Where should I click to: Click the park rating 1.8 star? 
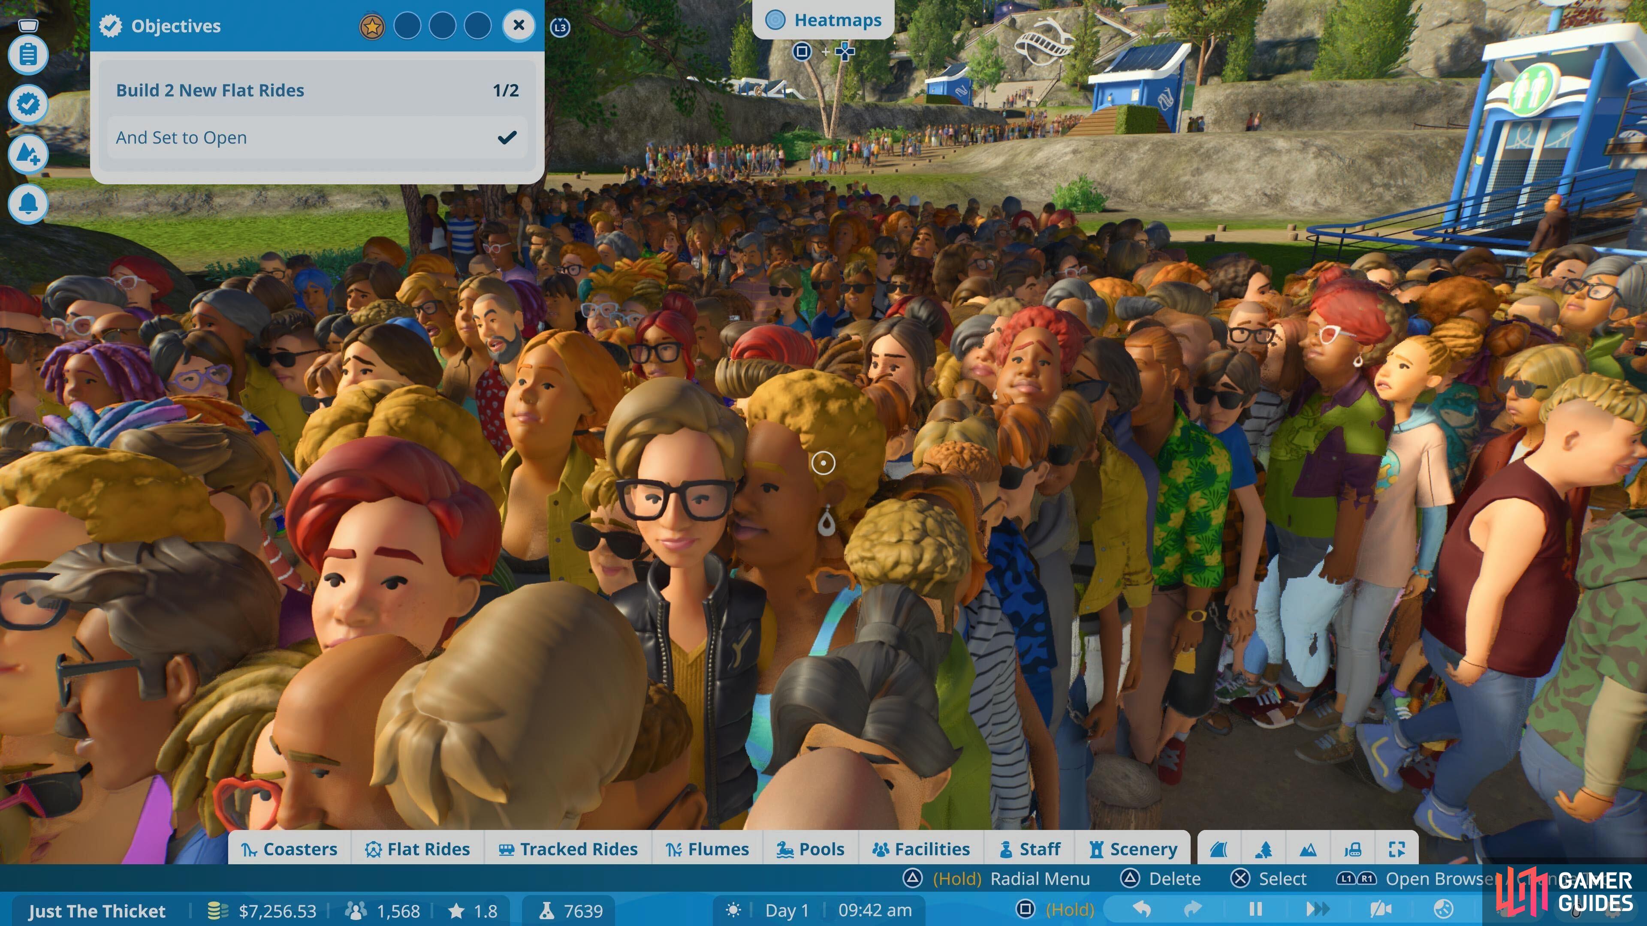(x=473, y=911)
